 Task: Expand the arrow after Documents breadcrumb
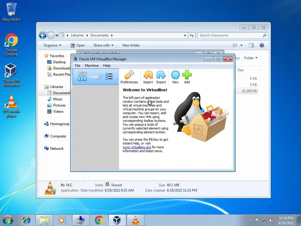112,35
